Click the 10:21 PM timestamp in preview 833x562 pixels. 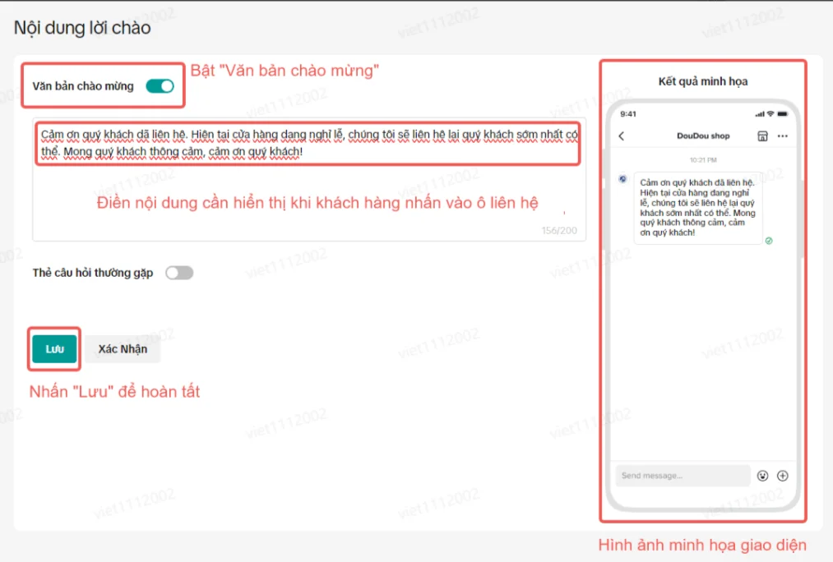pyautogui.click(x=703, y=159)
